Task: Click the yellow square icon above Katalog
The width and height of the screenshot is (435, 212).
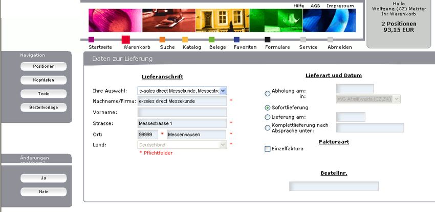Action: click(185, 40)
